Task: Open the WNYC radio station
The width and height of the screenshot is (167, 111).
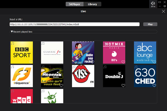Action: (22, 96)
